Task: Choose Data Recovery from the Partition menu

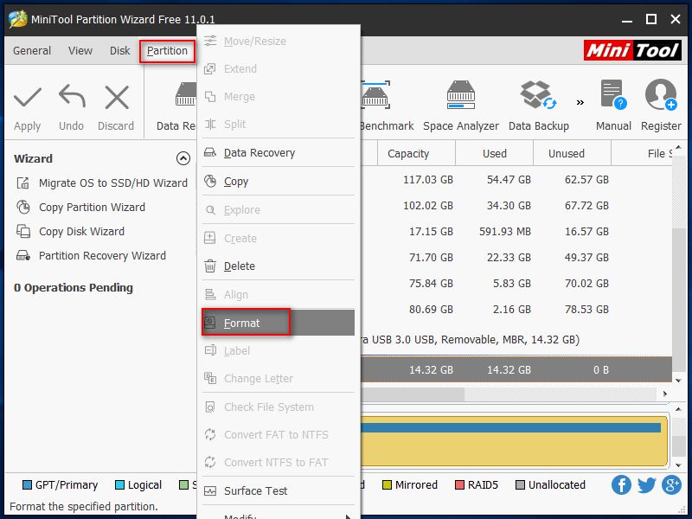Action: [x=278, y=153]
